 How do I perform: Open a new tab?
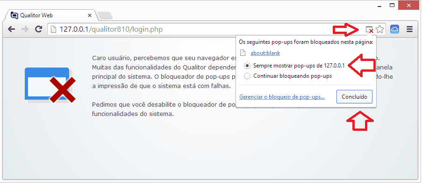pyautogui.click(x=105, y=15)
